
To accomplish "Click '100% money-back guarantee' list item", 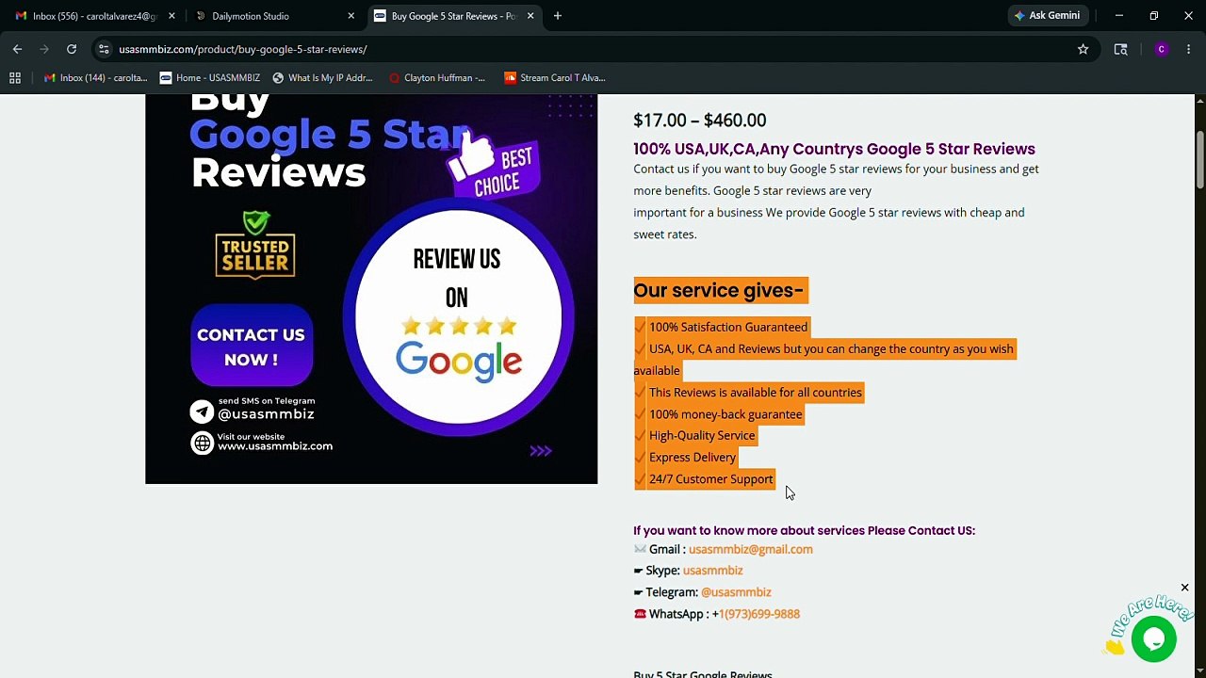I will coord(725,414).
